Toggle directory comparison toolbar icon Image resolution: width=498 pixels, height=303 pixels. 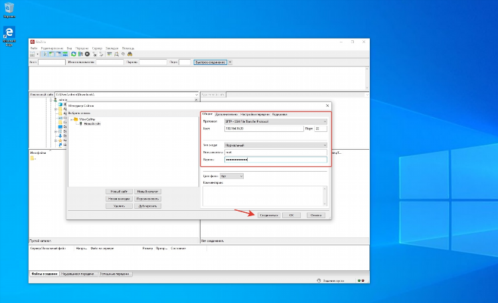[x=117, y=54]
